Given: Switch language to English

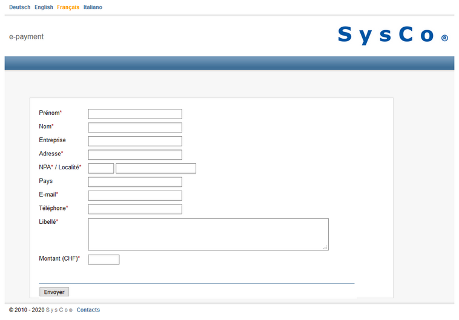Looking at the screenshot, I should click(x=44, y=7).
